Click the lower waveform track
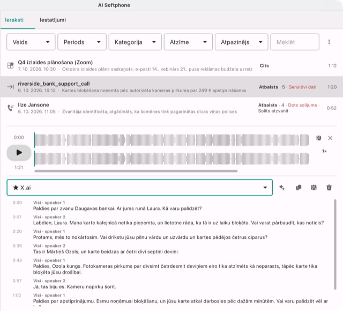Viewport: 343px width, 311px height. (171, 158)
